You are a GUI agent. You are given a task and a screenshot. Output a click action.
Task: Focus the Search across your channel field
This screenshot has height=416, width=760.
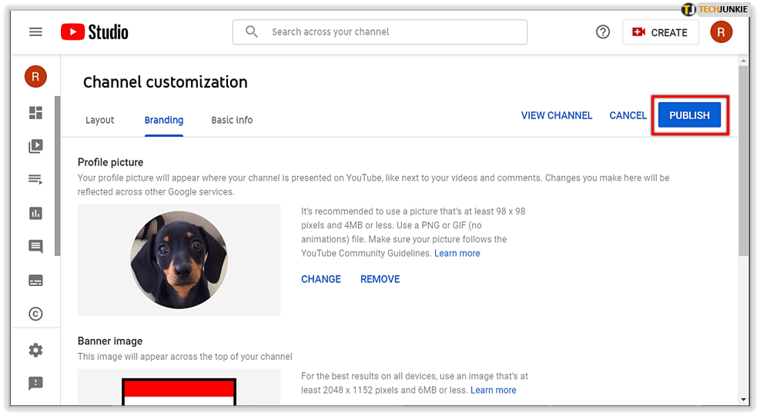tap(380, 32)
